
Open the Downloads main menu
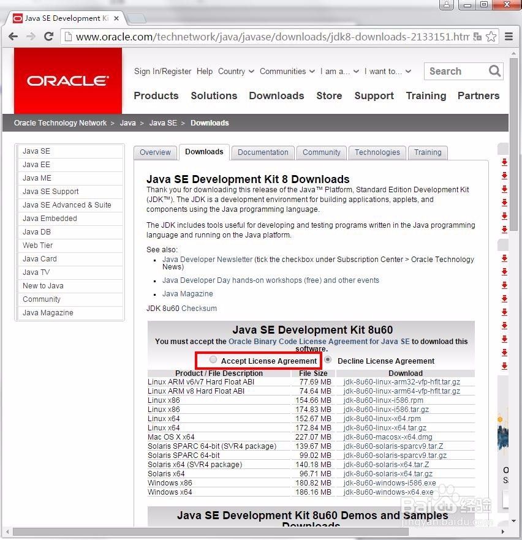pos(276,96)
